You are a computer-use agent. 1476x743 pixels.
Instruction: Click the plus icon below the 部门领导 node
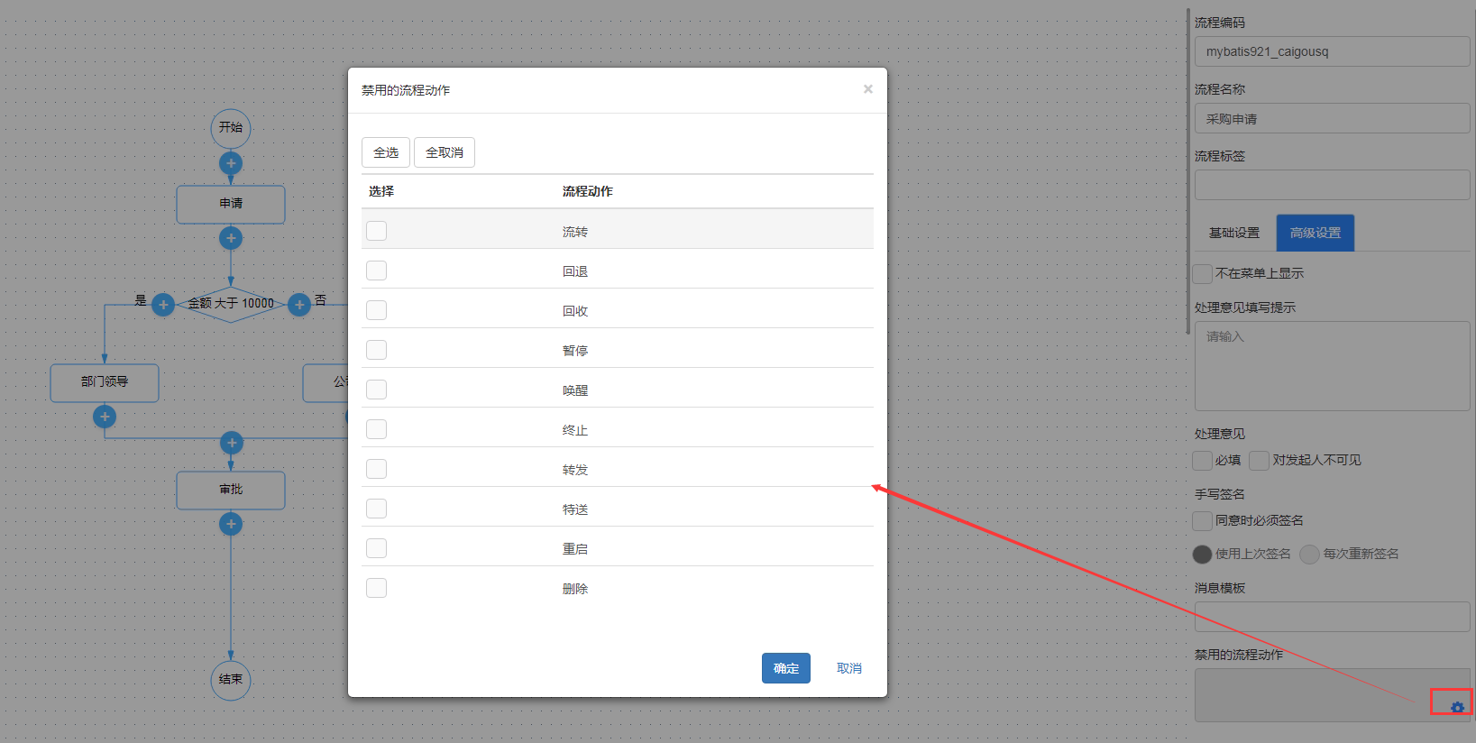point(105,417)
